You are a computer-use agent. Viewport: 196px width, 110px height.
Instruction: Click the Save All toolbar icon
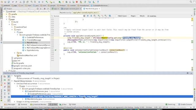point(5,2)
